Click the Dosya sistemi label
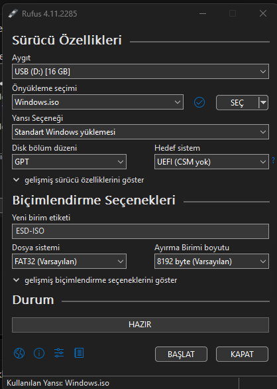The width and height of the screenshot is (277, 389). tap(36, 248)
